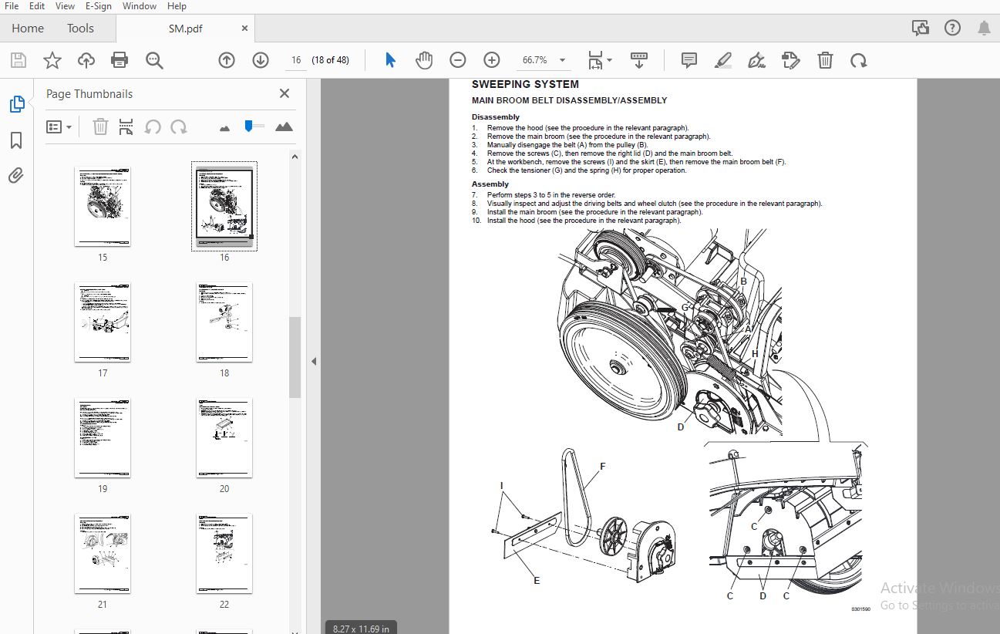Viewport: 1000px width, 634px height.
Task: Rotate thumbnails counterclockwise
Action: 153,126
